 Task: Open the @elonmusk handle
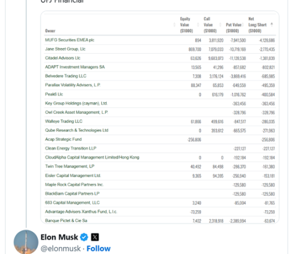61,249
